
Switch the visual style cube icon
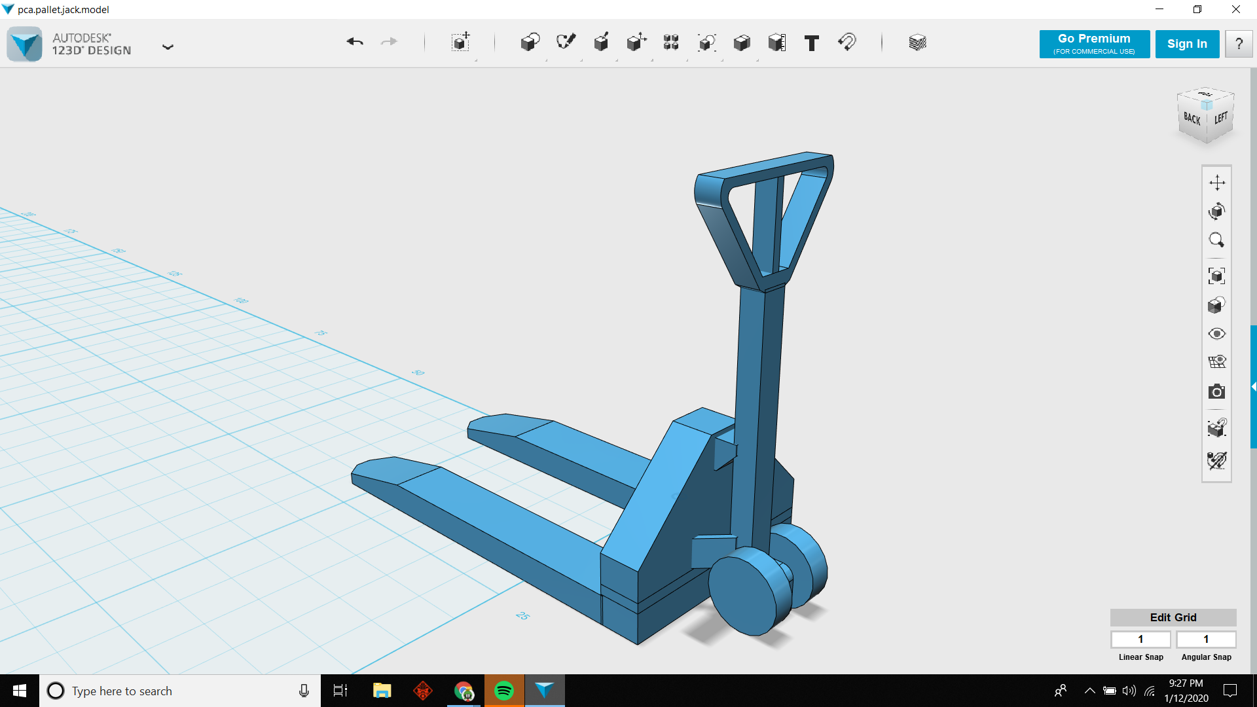point(1217,305)
